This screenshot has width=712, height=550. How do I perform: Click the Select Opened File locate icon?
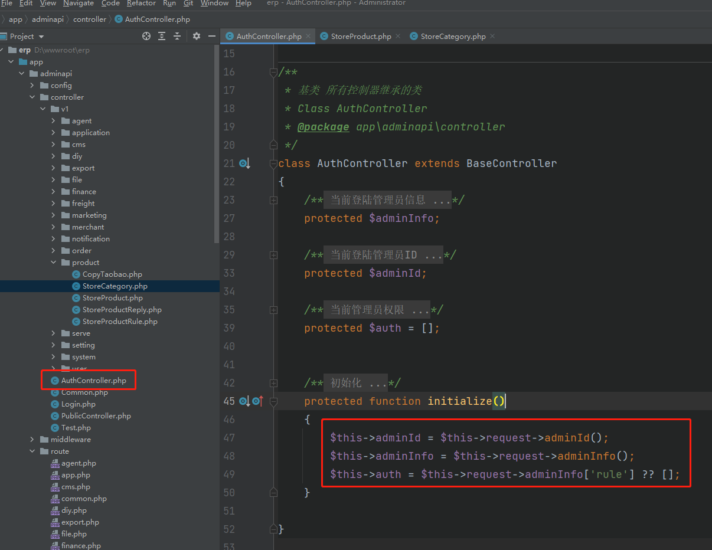coord(146,36)
